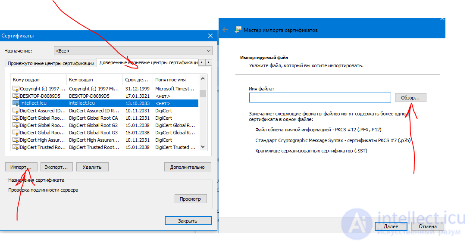473x245 pixels.
Task: Click the Удалить button
Action: pos(92,167)
